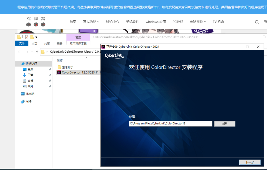Select the 激活补丁 folder name
267x170 pixels.
coord(68,68)
